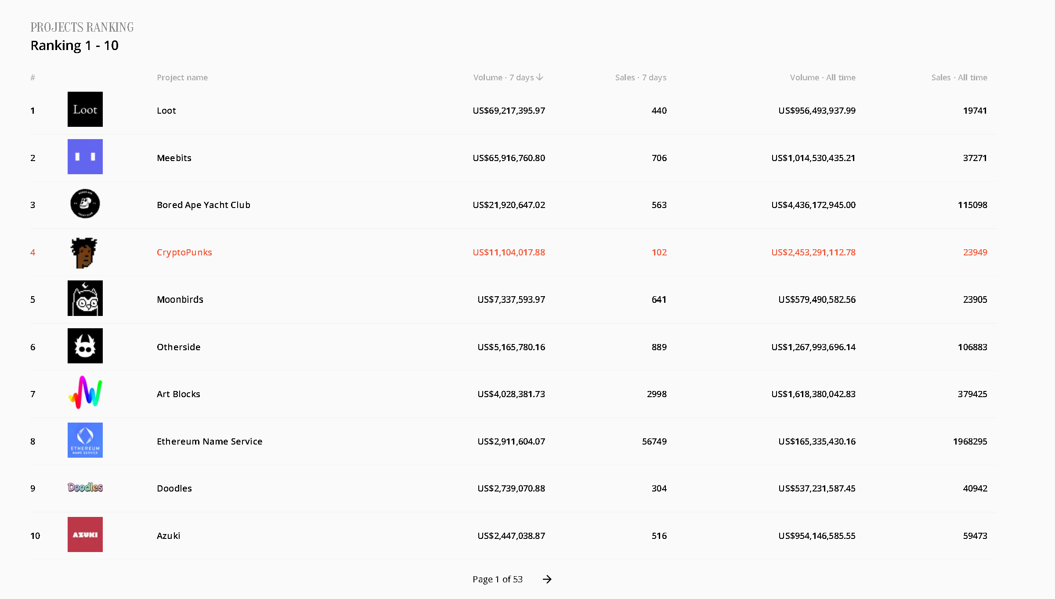Click the PROJECTS RANKING heading
This screenshot has width=1055, height=599.
coord(82,27)
